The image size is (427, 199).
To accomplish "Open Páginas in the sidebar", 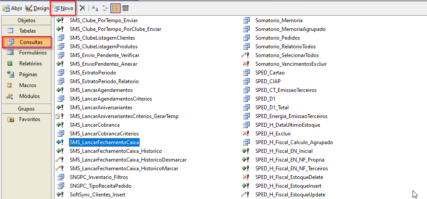I will tap(27, 74).
